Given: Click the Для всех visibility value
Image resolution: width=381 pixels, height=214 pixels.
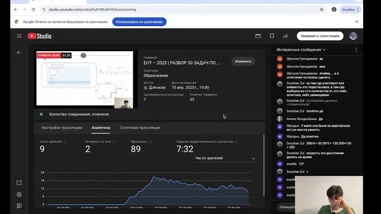Looking at the screenshot, I should pyautogui.click(x=157, y=87).
